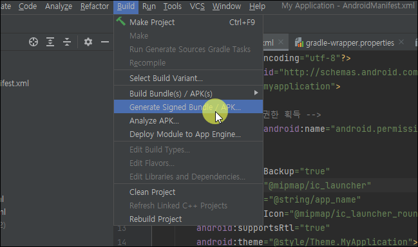Open the Code menu
418x247 pixels.
[28, 6]
